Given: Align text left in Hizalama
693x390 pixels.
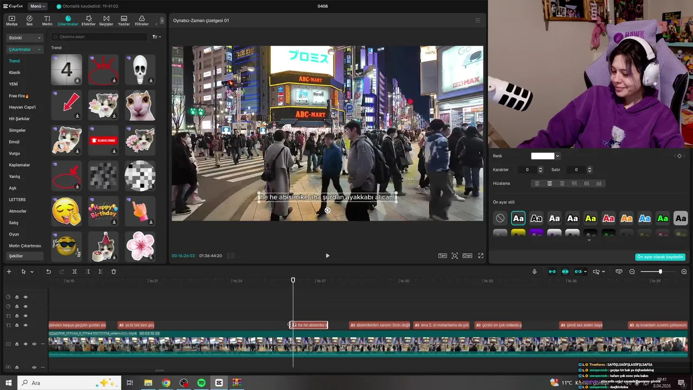Looking at the screenshot, I should (538, 184).
